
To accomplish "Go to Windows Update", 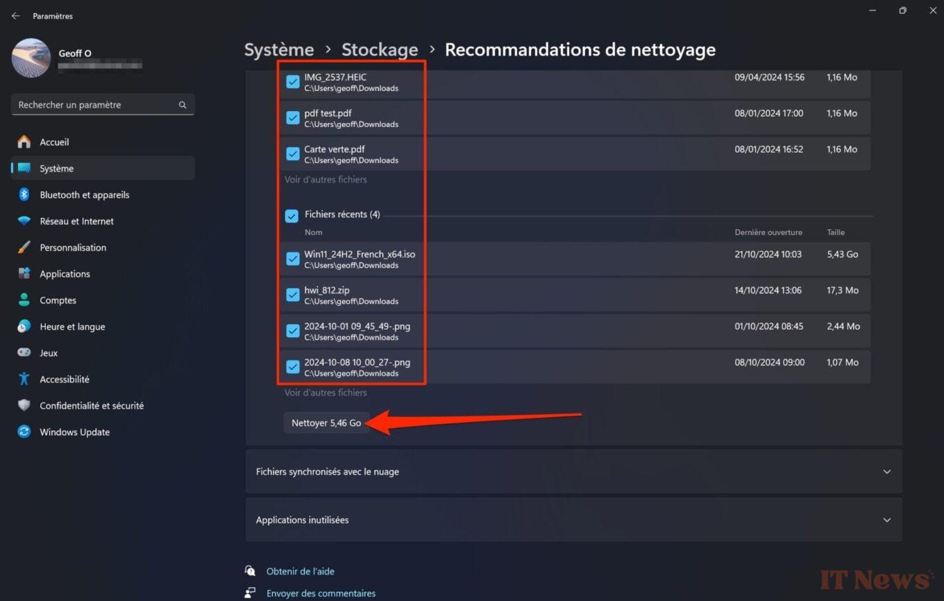I will click(74, 432).
